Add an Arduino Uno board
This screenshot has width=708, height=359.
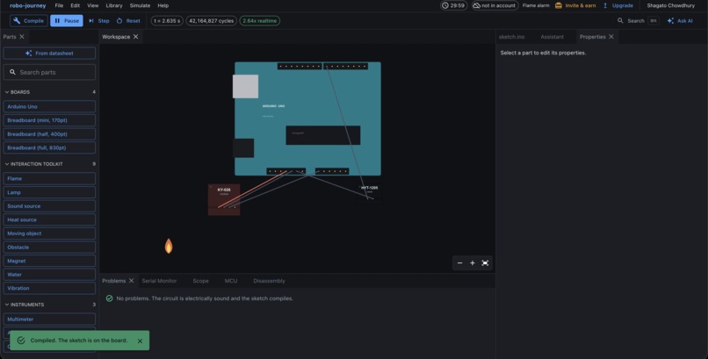tap(49, 107)
